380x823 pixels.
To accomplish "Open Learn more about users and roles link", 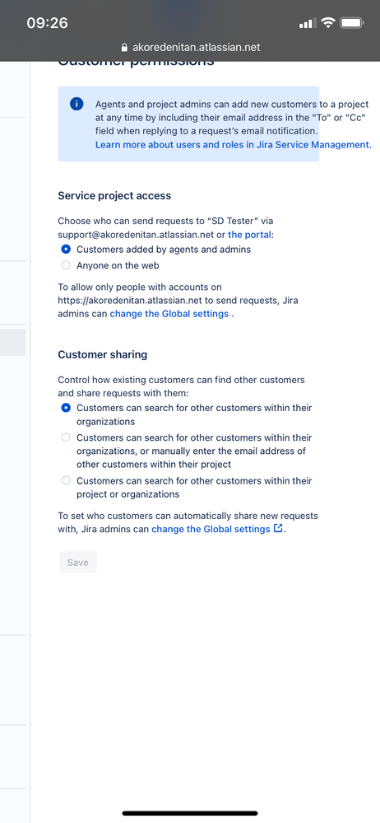I will [x=234, y=145].
